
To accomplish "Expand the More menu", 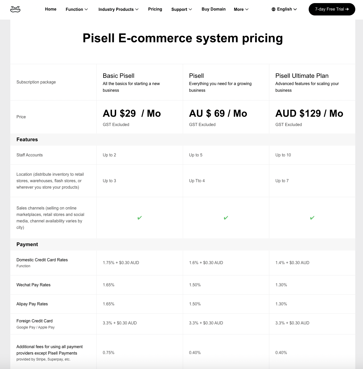I will [x=241, y=9].
